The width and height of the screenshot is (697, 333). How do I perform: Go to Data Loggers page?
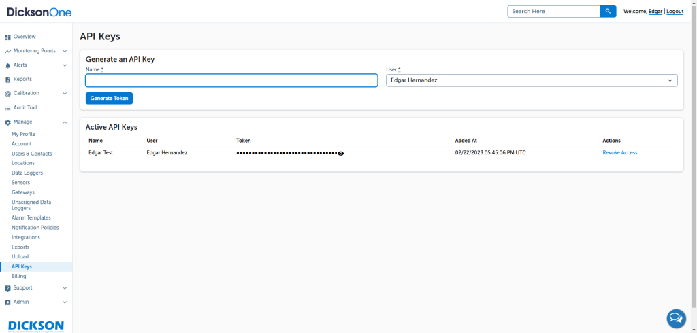[x=27, y=173]
